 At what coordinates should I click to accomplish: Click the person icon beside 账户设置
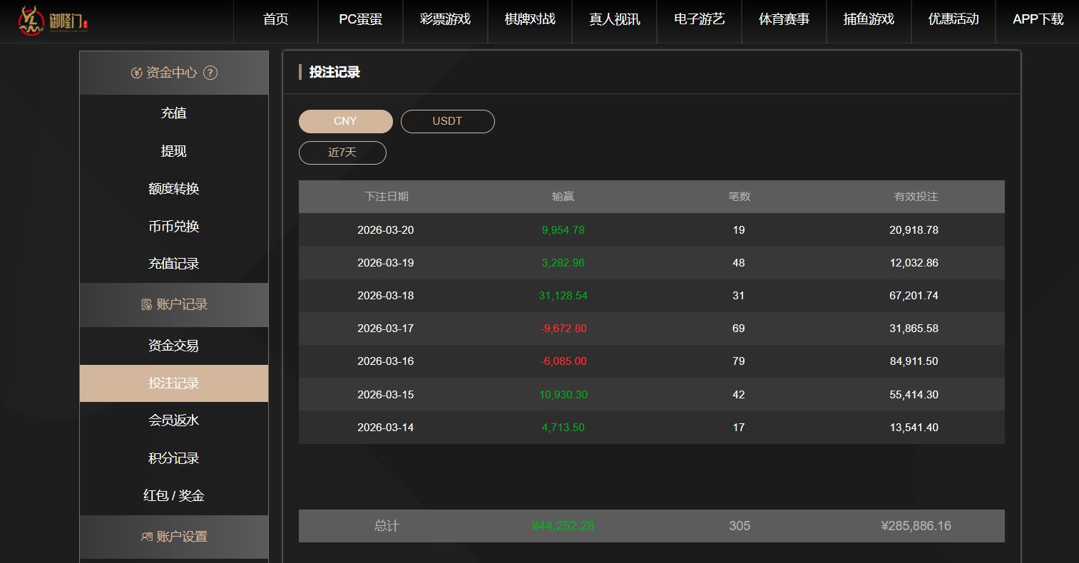pos(145,537)
